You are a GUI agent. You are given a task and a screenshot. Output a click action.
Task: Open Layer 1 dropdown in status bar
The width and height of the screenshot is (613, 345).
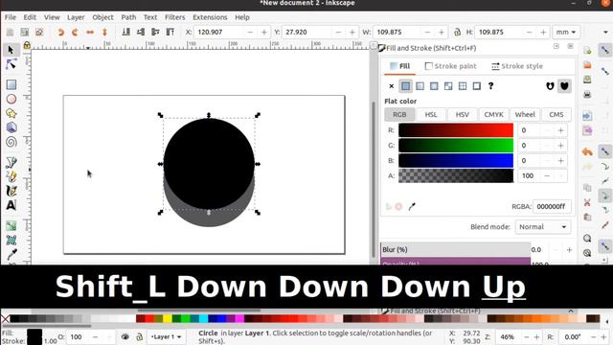166,336
